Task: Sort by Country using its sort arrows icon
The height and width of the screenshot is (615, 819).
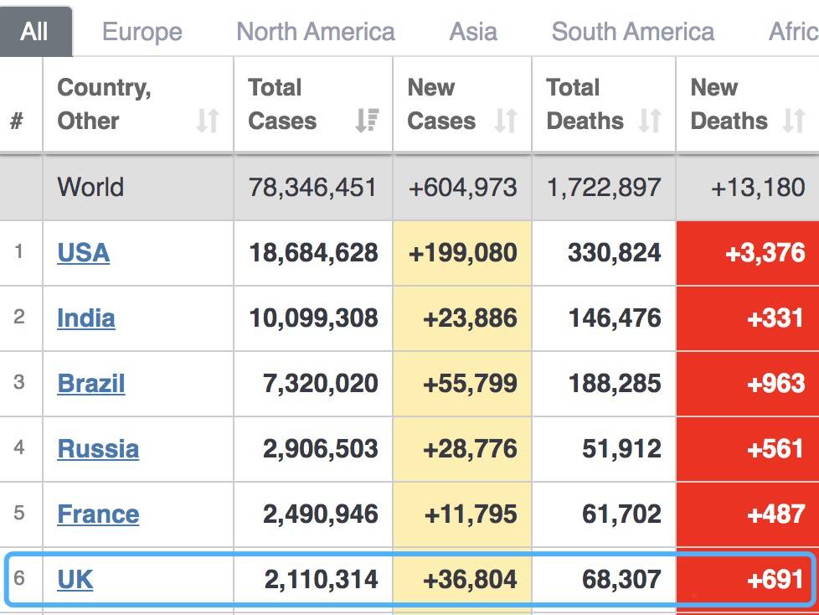Action: pos(207,121)
